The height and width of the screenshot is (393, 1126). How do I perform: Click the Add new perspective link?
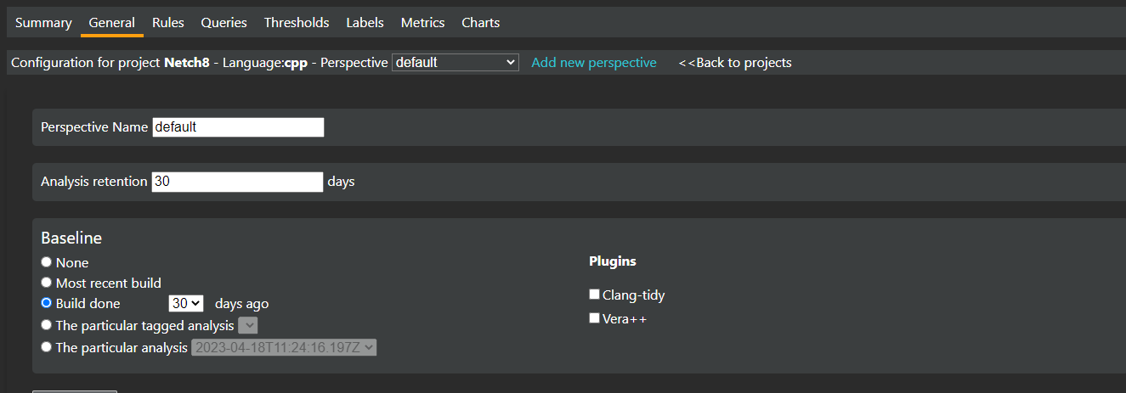593,63
